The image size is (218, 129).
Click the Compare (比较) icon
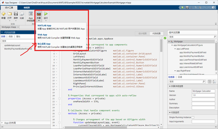pos(22,14)
